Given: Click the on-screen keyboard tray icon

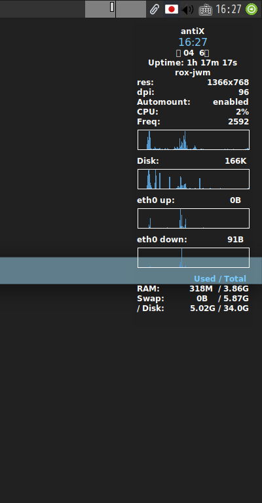Looking at the screenshot, I should click(206, 10).
